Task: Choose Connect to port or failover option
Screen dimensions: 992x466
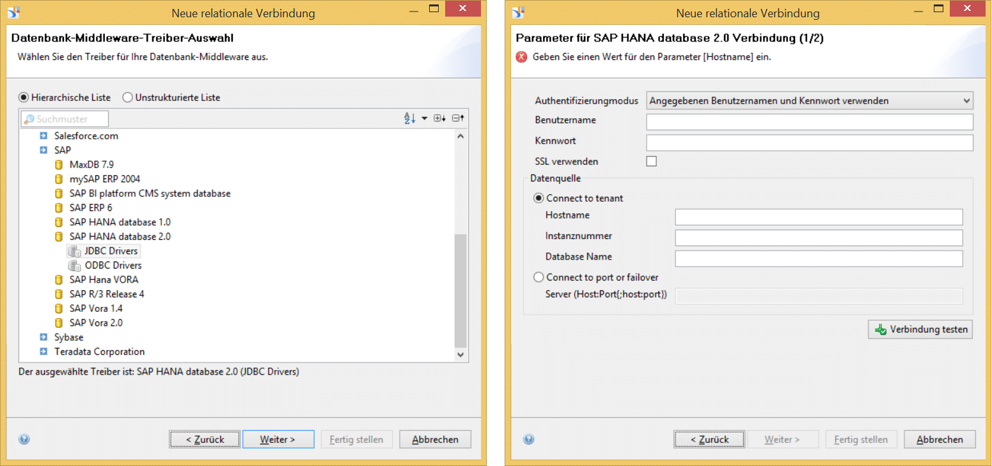Action: point(539,277)
